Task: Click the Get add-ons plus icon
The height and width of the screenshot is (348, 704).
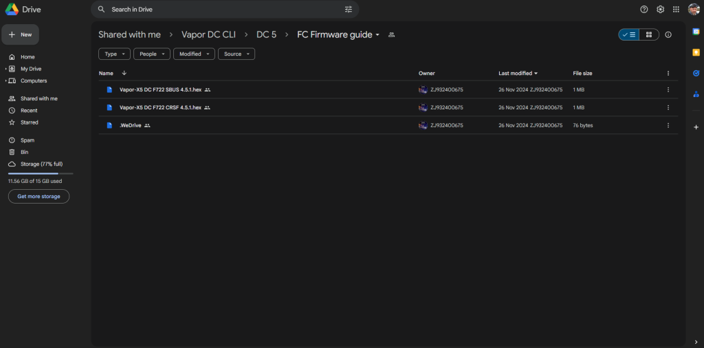Action: pos(696,127)
